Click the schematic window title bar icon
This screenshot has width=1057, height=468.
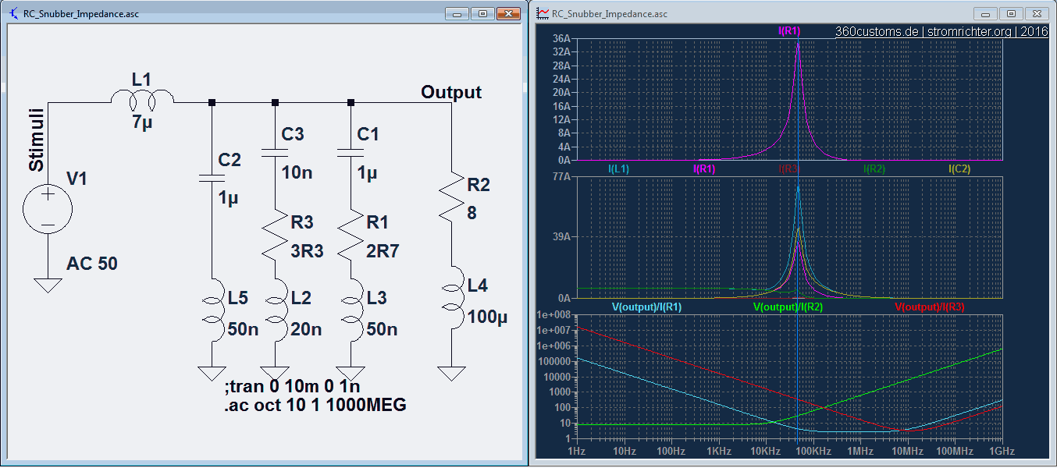click(13, 13)
